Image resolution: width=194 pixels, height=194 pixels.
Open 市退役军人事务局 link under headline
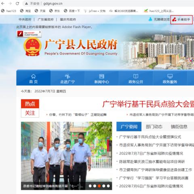click(x=162, y=115)
